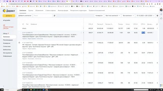Sort by Клики column header
163x91 pixels.
(128, 24)
